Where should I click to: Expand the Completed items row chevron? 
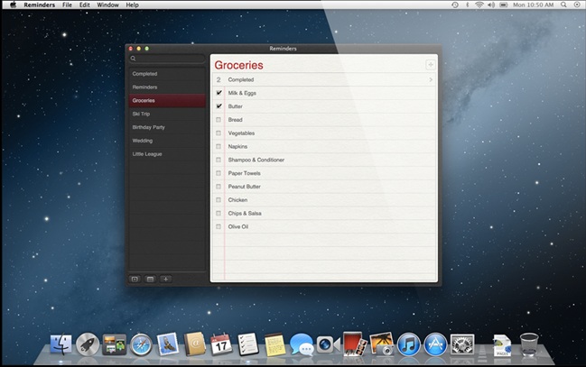430,80
